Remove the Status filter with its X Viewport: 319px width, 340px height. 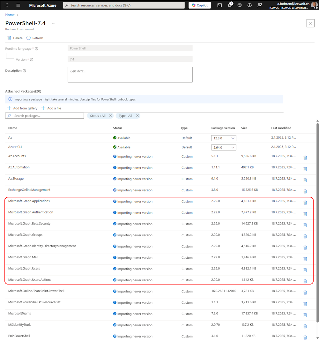[x=111, y=115]
